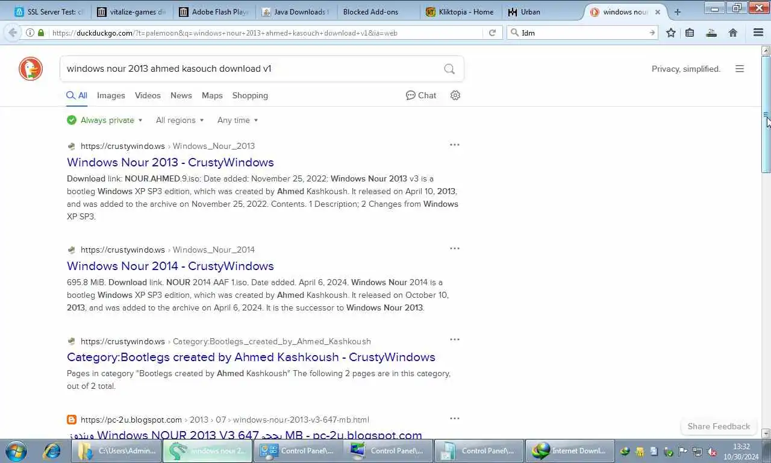The height and width of the screenshot is (463, 771).
Task: Click the magnifier in browser search box
Action: coord(514,33)
